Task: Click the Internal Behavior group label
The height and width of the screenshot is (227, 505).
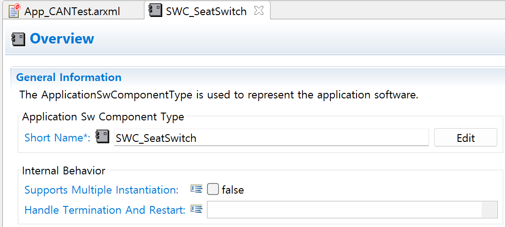Action: (x=64, y=171)
